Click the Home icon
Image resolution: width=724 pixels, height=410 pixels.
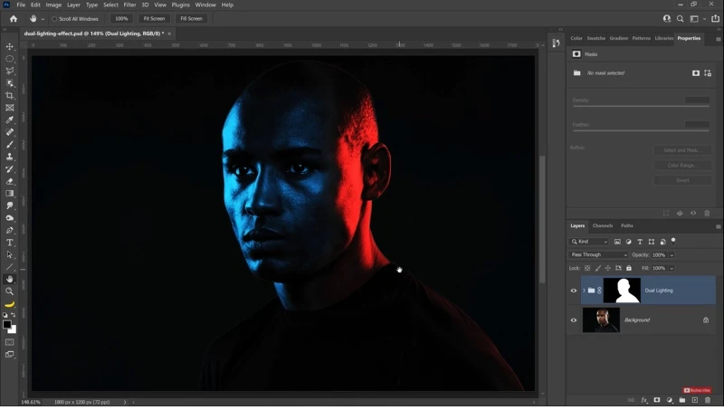14,18
